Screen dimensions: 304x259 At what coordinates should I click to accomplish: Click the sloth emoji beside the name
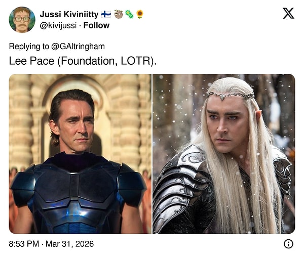[118, 14]
